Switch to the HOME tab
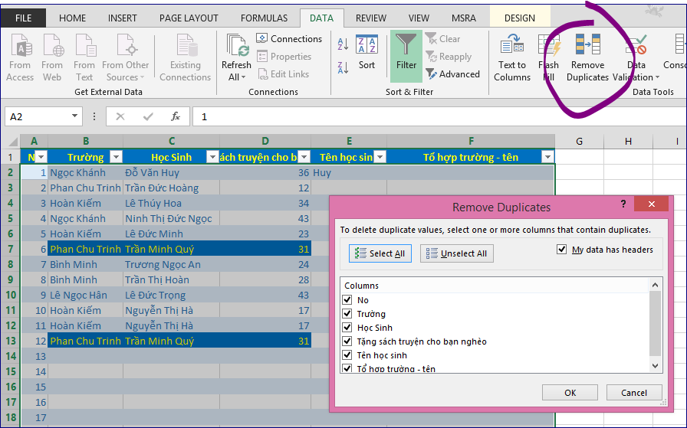Viewport: 687px width, 428px height. 72,18
